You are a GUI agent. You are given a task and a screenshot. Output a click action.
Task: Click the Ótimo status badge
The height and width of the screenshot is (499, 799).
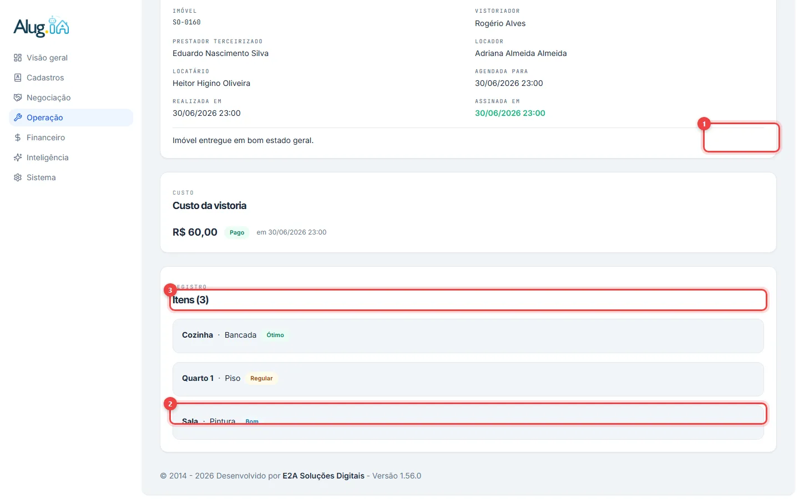coord(275,335)
